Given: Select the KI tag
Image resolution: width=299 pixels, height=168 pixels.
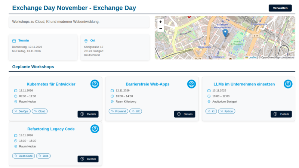Looking at the screenshot, I should 211,111.
